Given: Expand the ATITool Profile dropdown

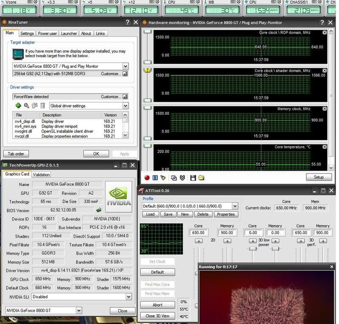Looking at the screenshot, I should point(235,206).
